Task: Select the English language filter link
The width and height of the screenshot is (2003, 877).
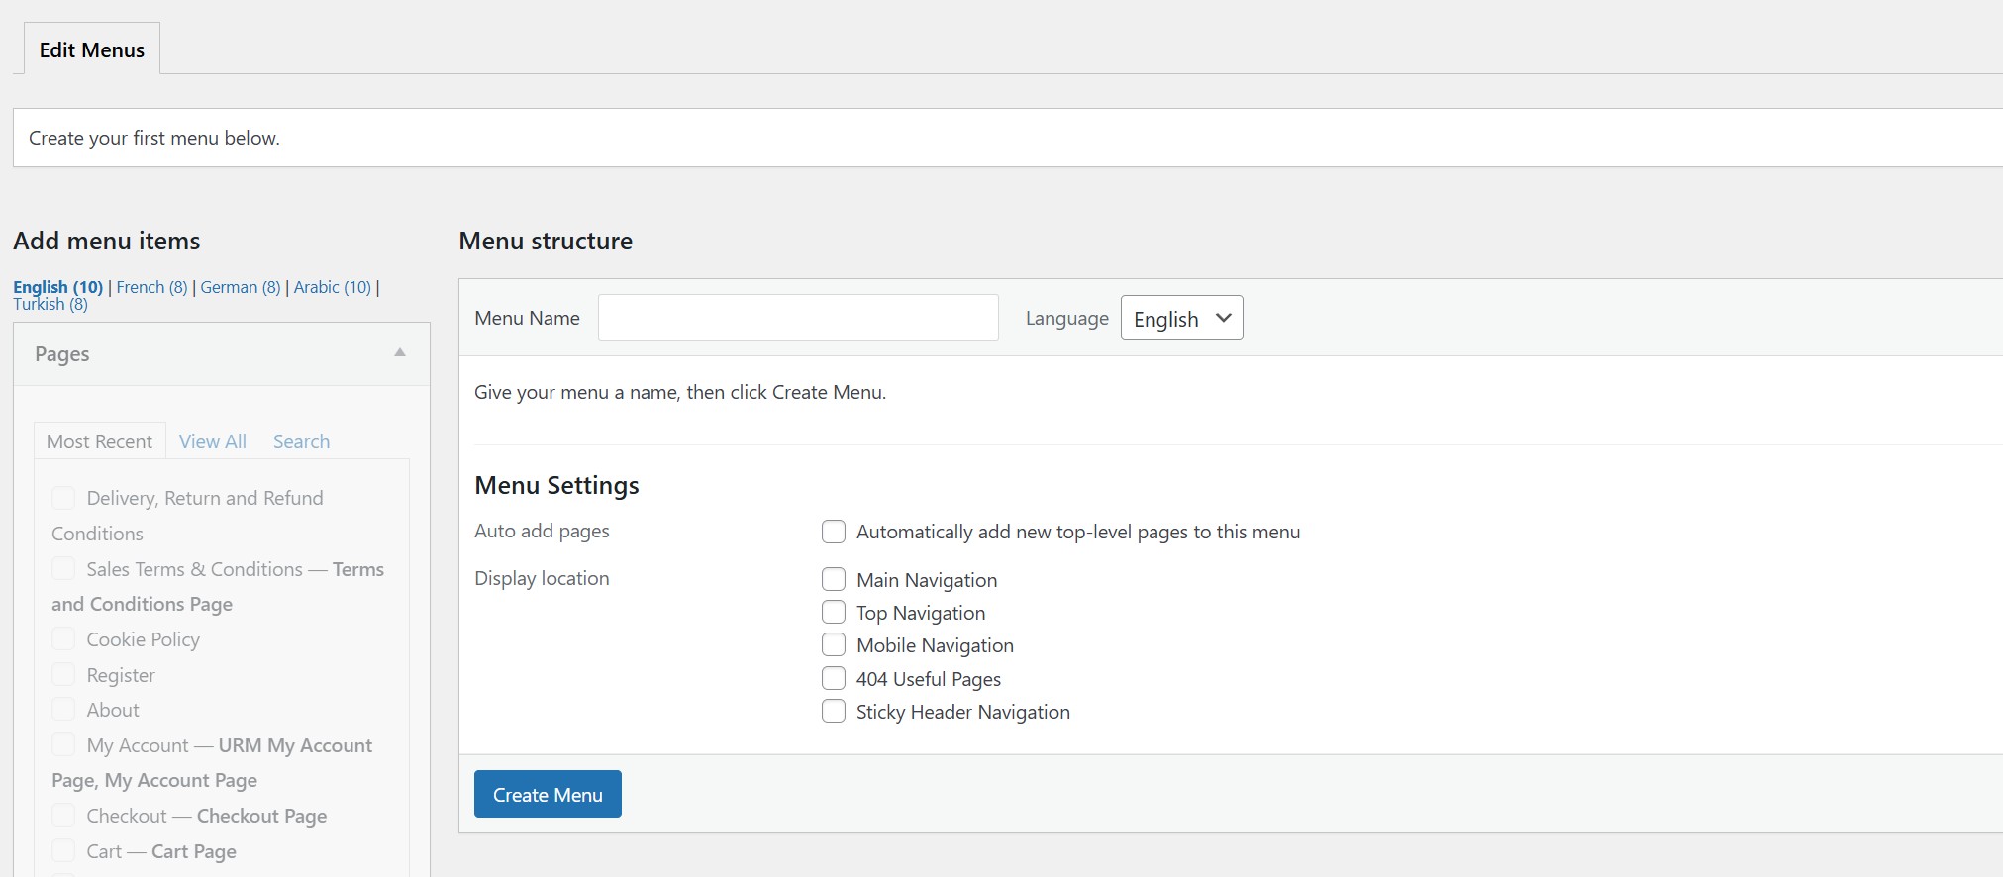Action: coord(57,287)
